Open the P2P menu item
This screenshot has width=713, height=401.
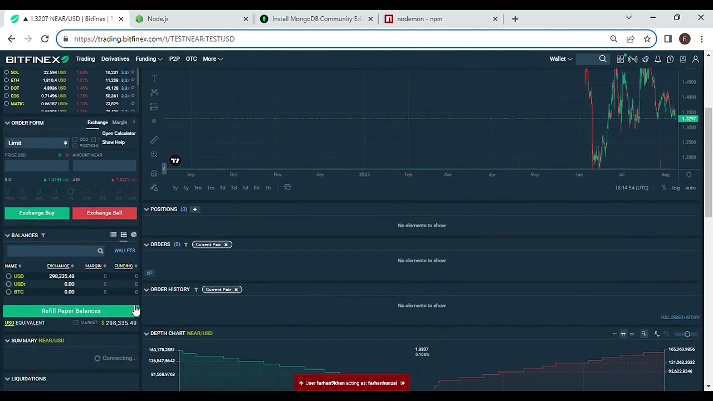[x=174, y=59]
